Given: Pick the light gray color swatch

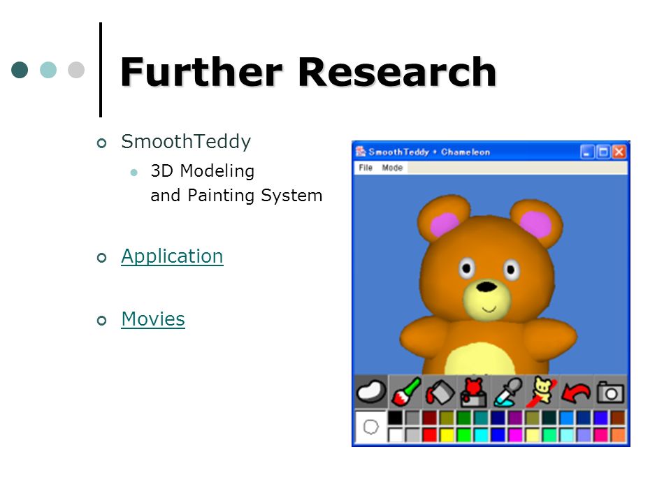Looking at the screenshot, I should coord(412,435).
